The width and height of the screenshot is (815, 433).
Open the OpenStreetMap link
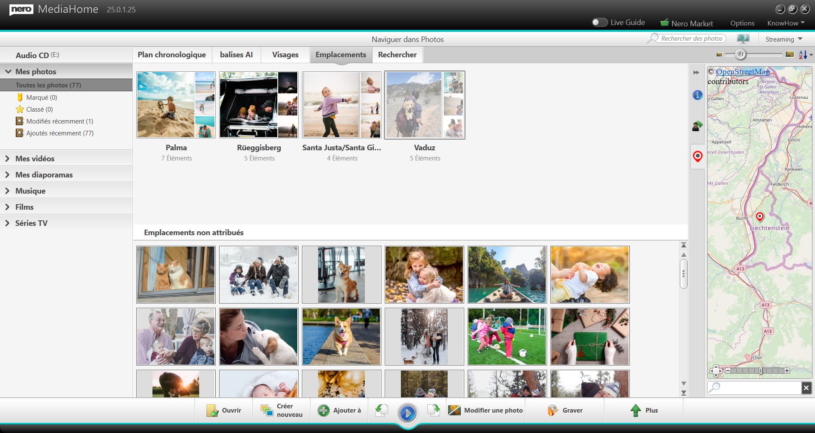(742, 71)
